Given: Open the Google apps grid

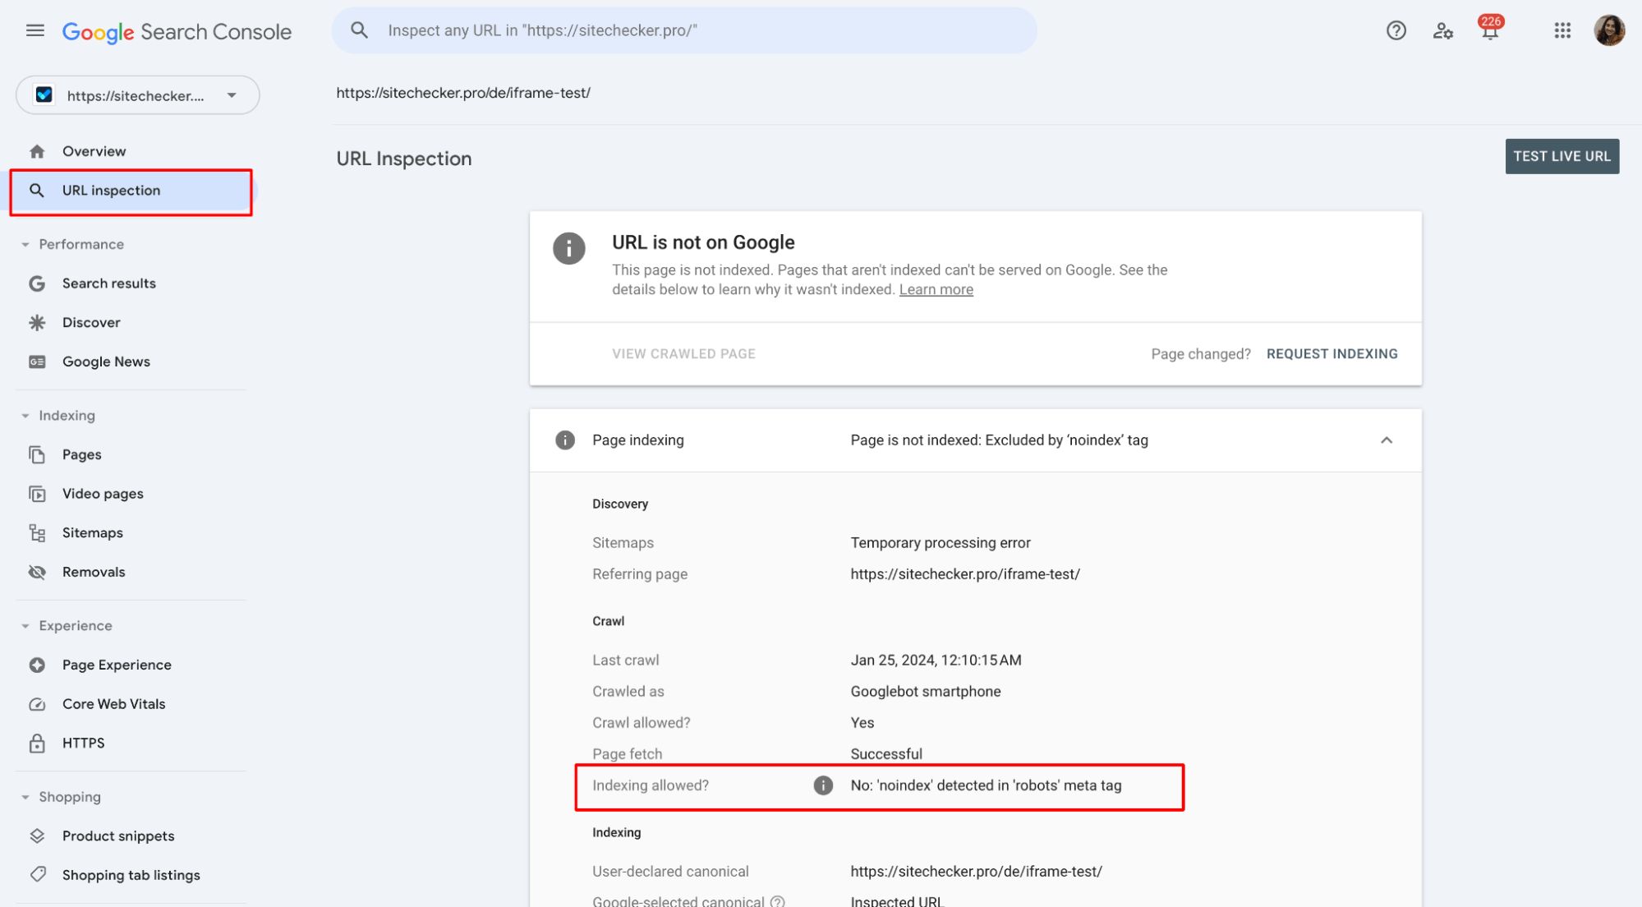Looking at the screenshot, I should tap(1562, 30).
